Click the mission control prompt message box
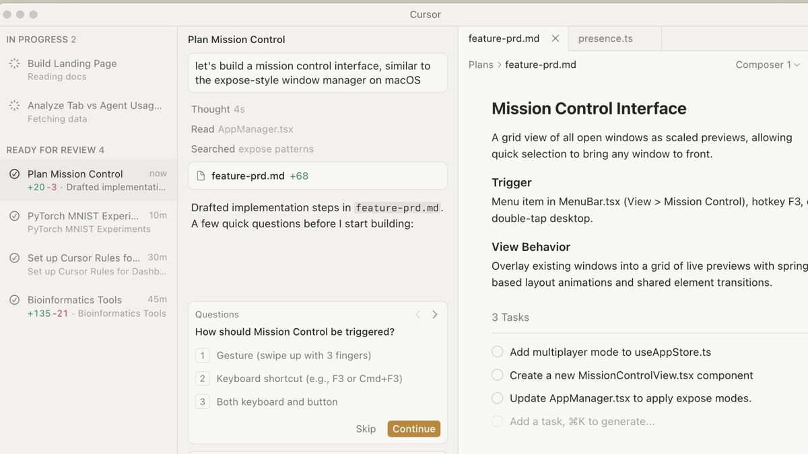This screenshot has height=454, width=808. coord(318,73)
